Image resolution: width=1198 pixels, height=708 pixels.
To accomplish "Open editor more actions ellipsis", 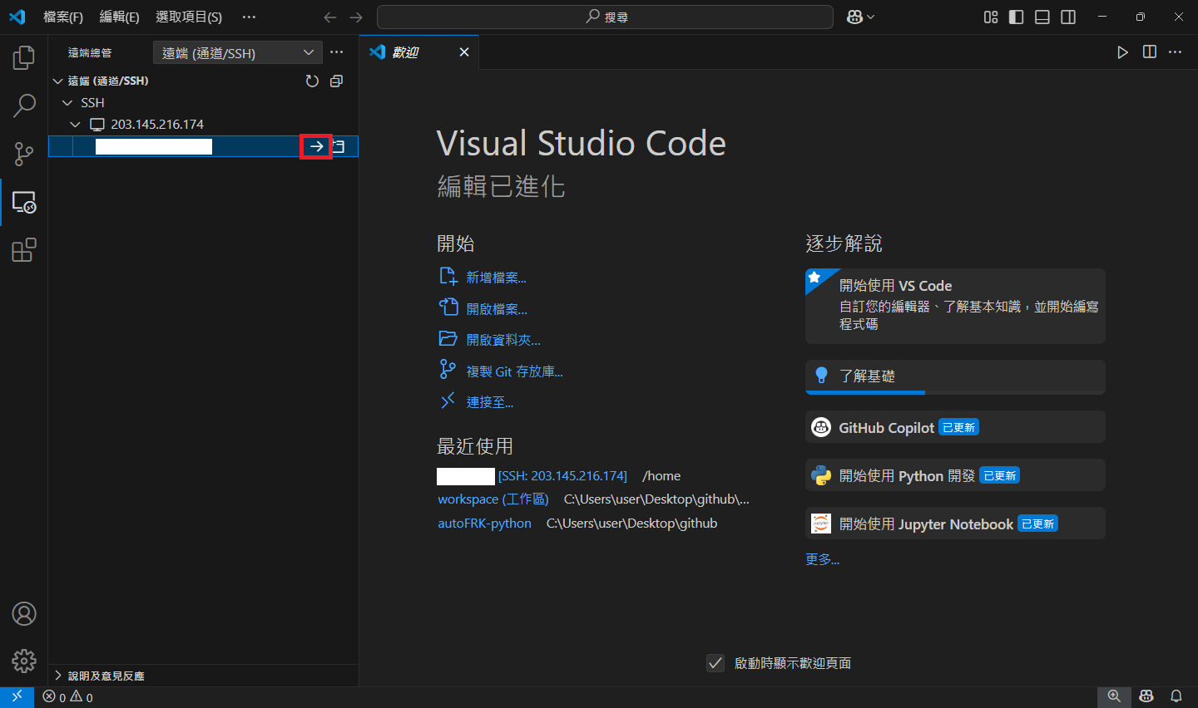I will (1176, 52).
